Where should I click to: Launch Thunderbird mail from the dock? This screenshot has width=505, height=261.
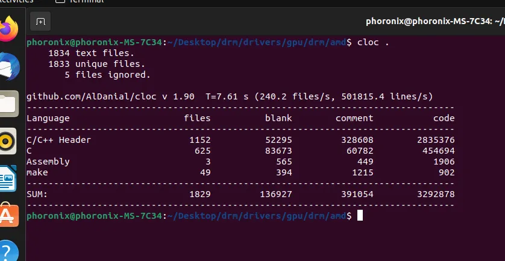click(x=9, y=66)
